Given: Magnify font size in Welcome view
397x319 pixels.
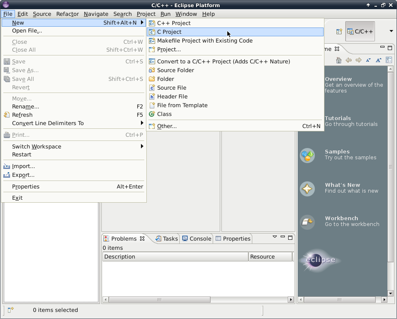Looking at the screenshot, I should click(379, 60).
